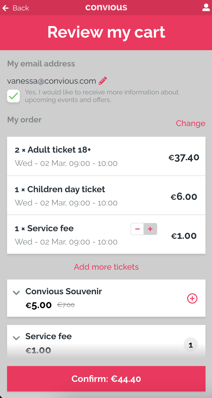Click the back arrow icon

(5, 8)
